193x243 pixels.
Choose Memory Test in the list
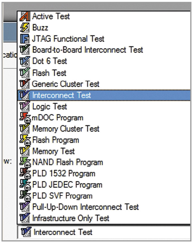tap(54, 151)
